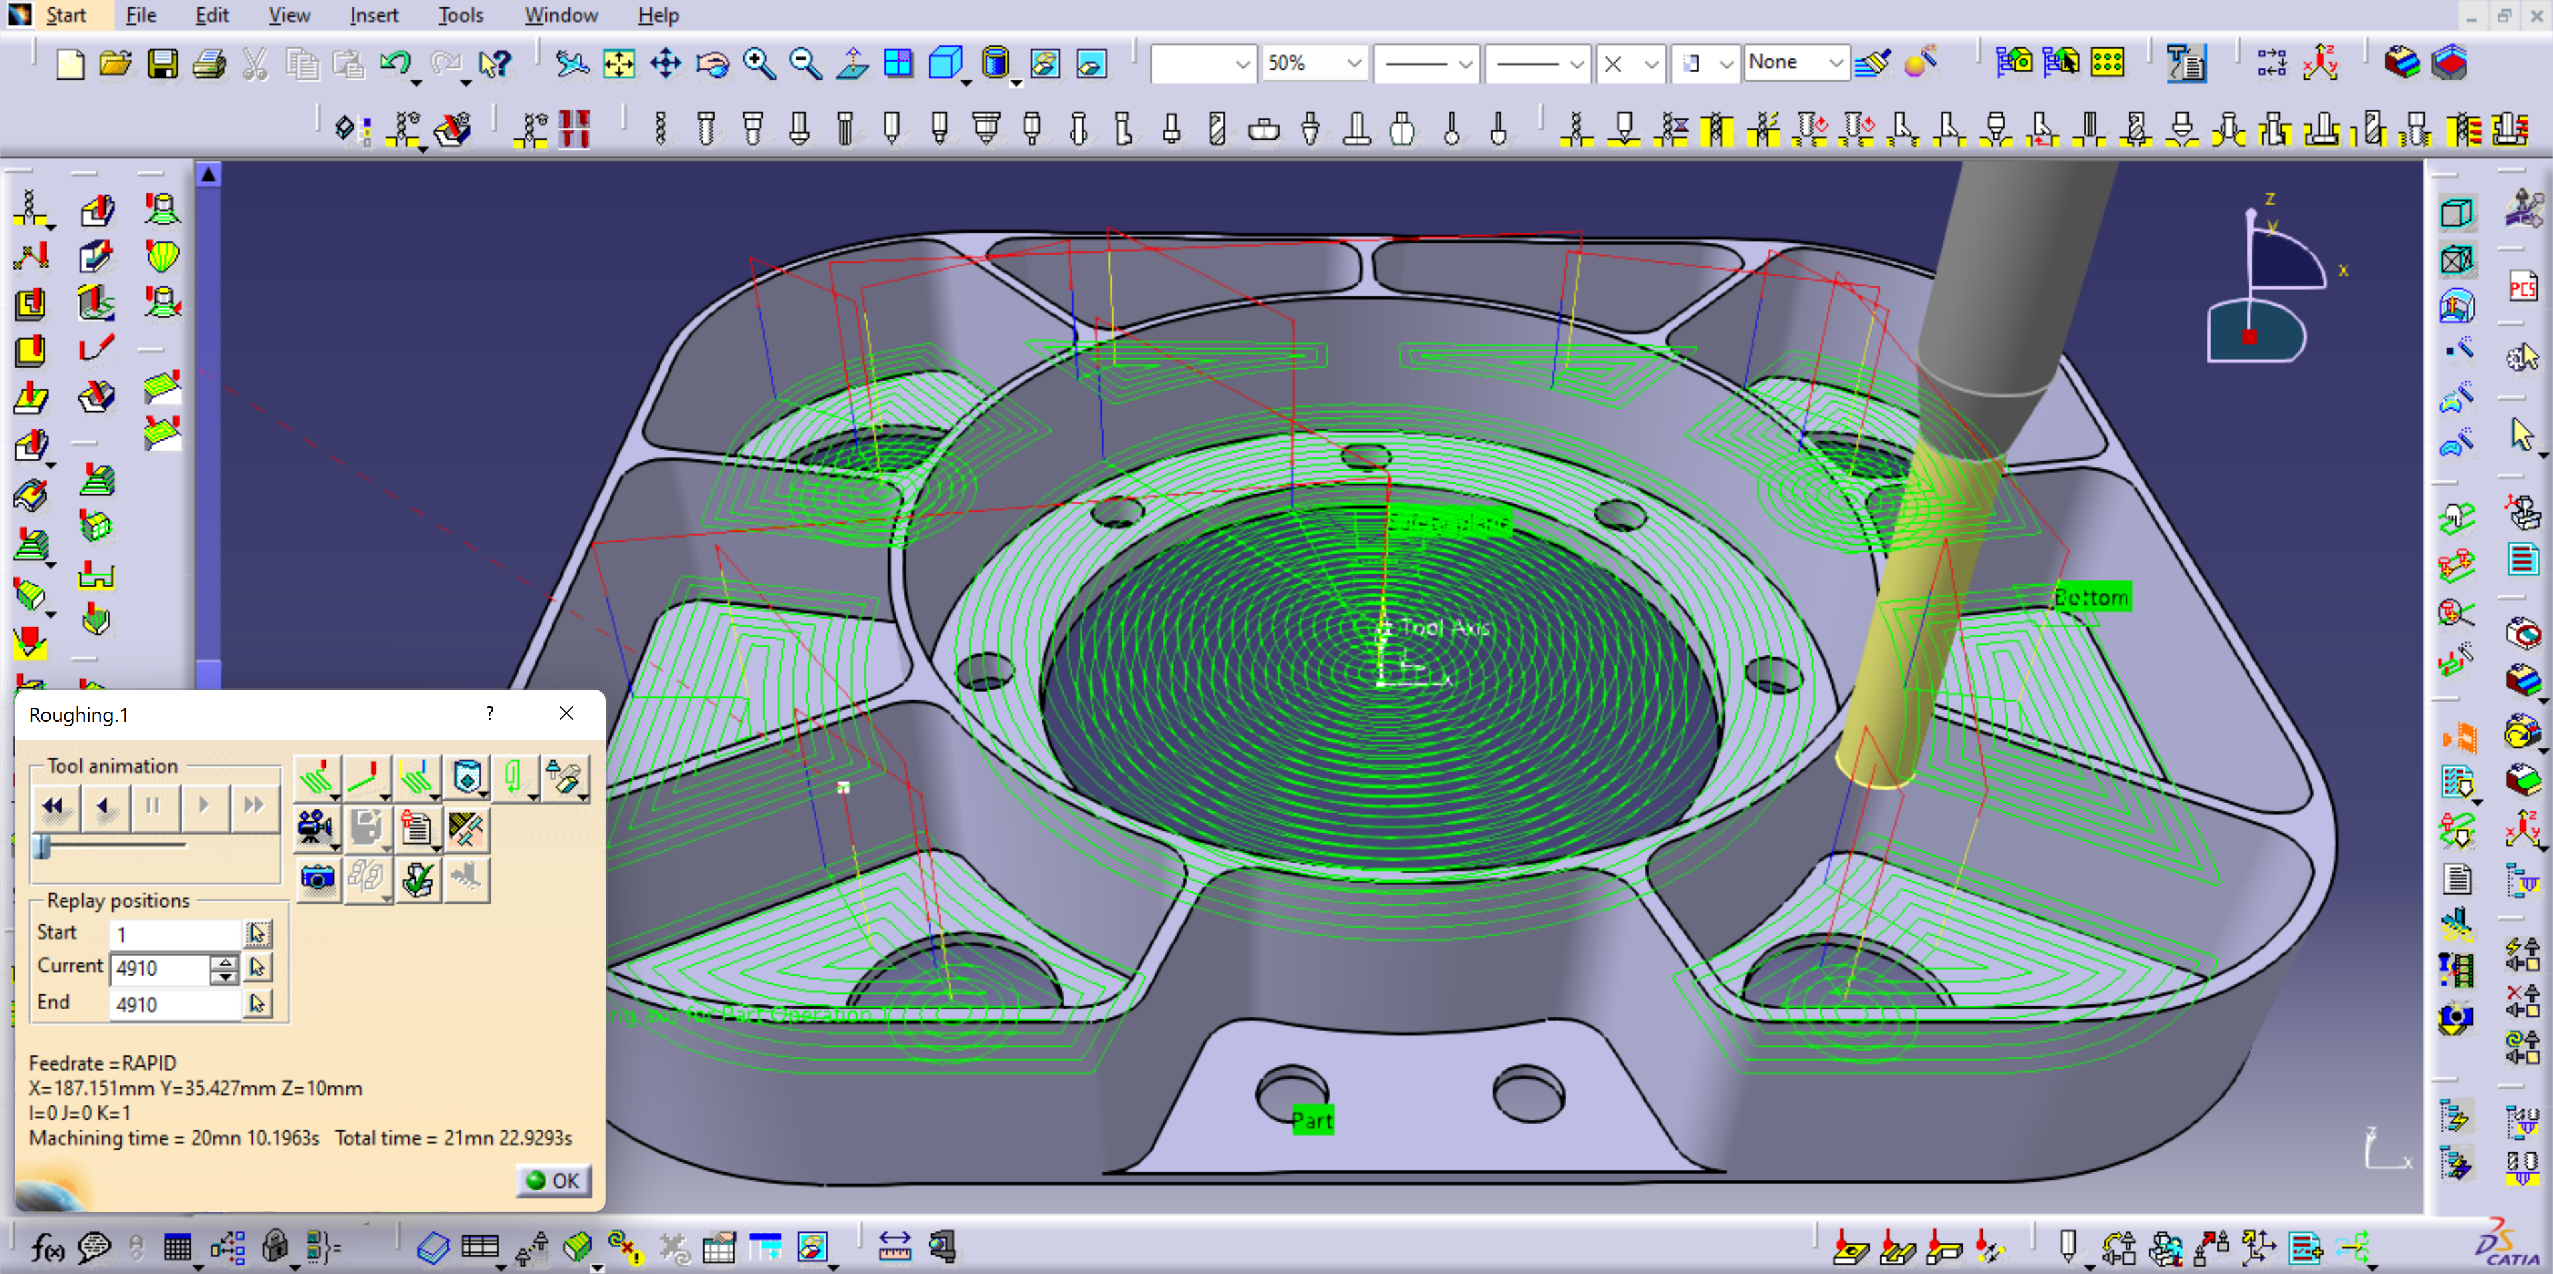Open the 50% transparency dropdown
2553x1274 pixels.
pyautogui.click(x=1354, y=64)
